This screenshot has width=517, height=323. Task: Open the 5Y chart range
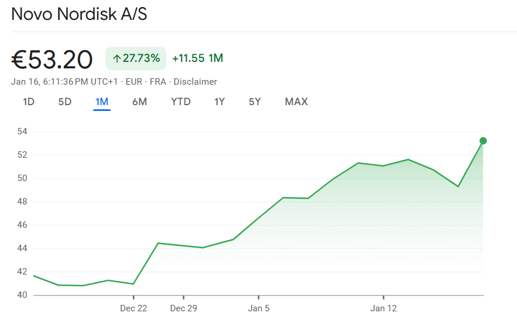point(255,102)
